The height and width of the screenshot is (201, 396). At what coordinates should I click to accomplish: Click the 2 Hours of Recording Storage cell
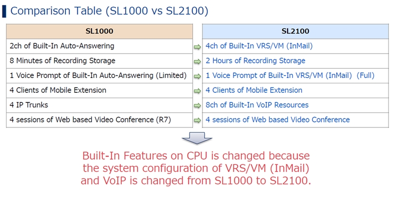(296, 61)
